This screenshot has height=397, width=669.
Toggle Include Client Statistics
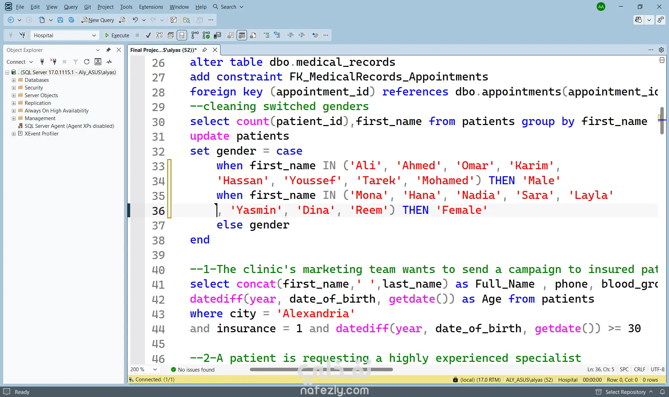pos(218,35)
